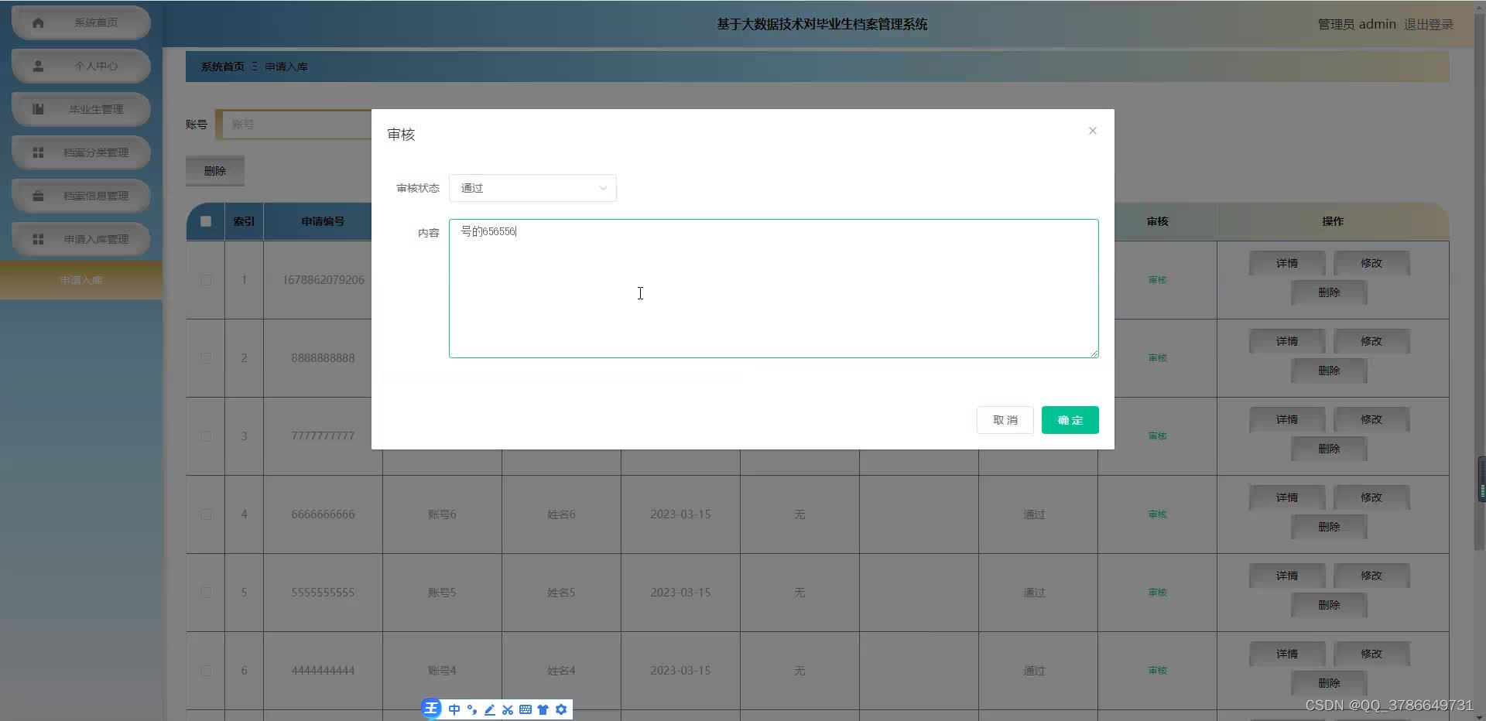Viewport: 1486px width, 721px height.
Task: Click 修改 for row 2
Action: click(1371, 341)
